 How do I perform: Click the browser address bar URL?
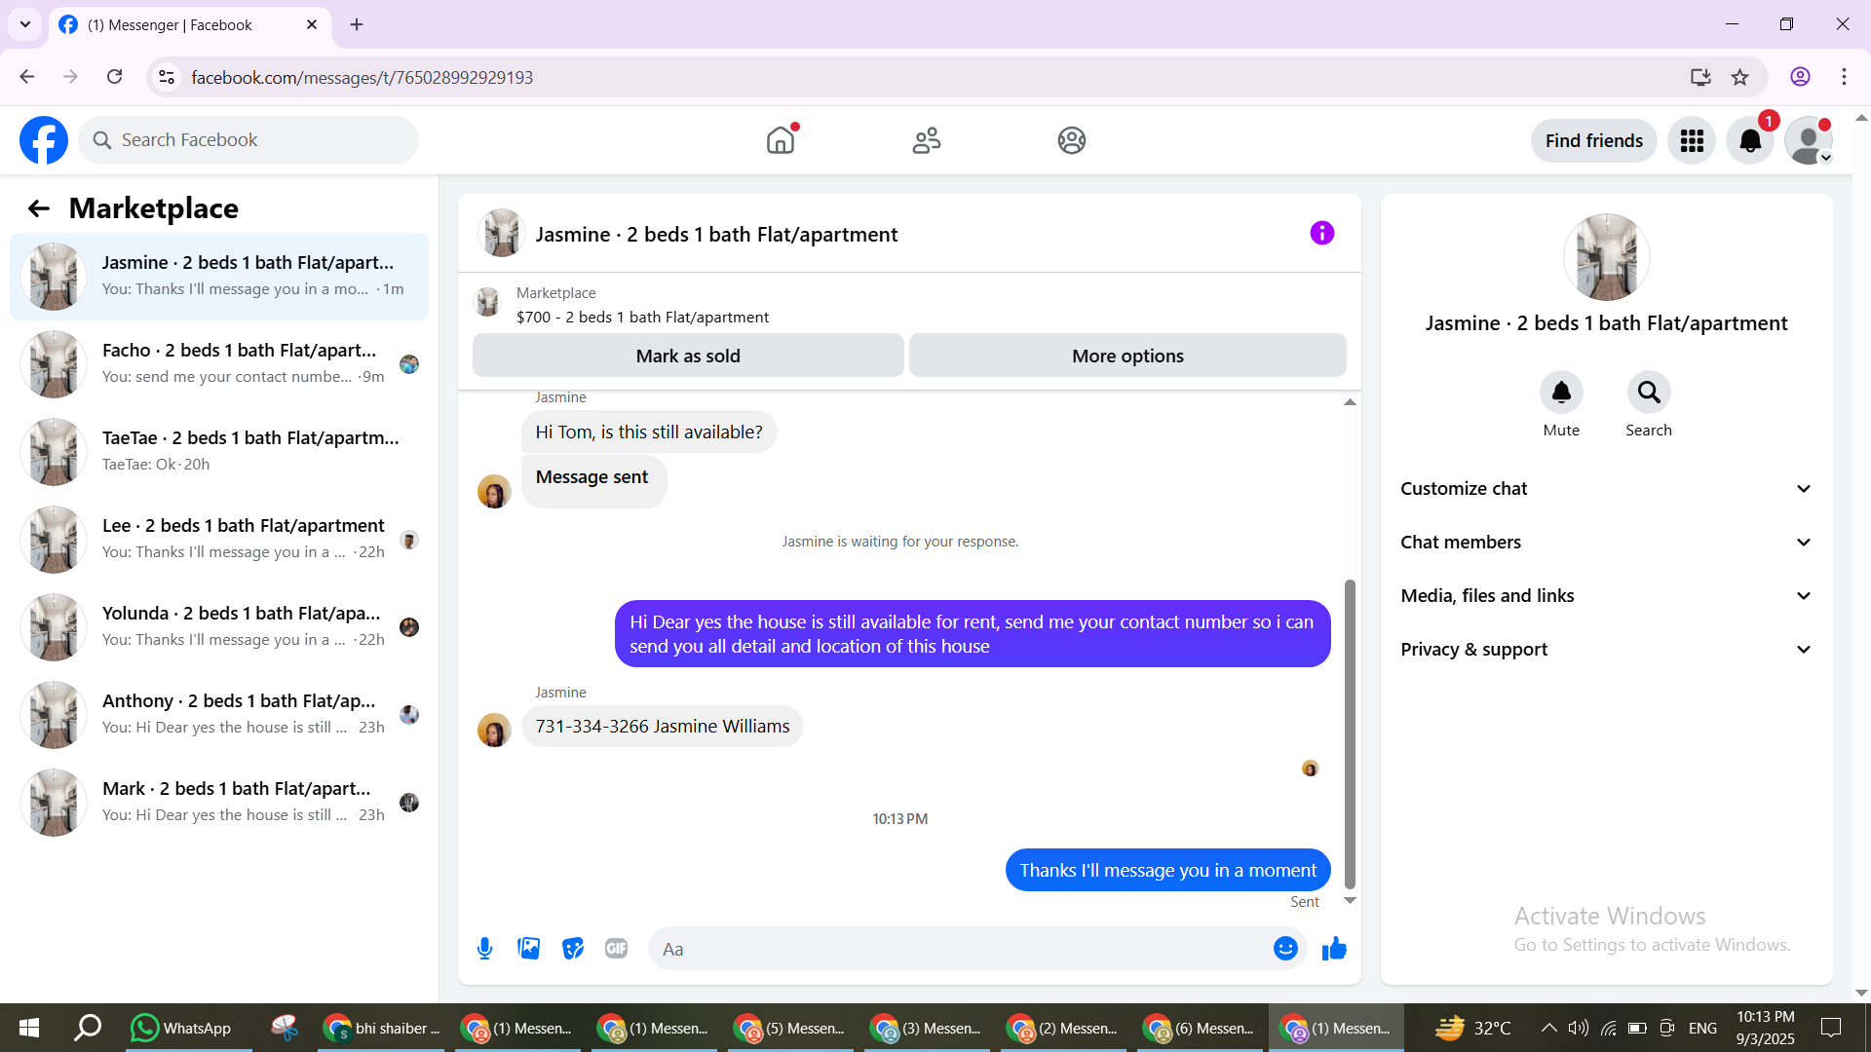pos(362,77)
